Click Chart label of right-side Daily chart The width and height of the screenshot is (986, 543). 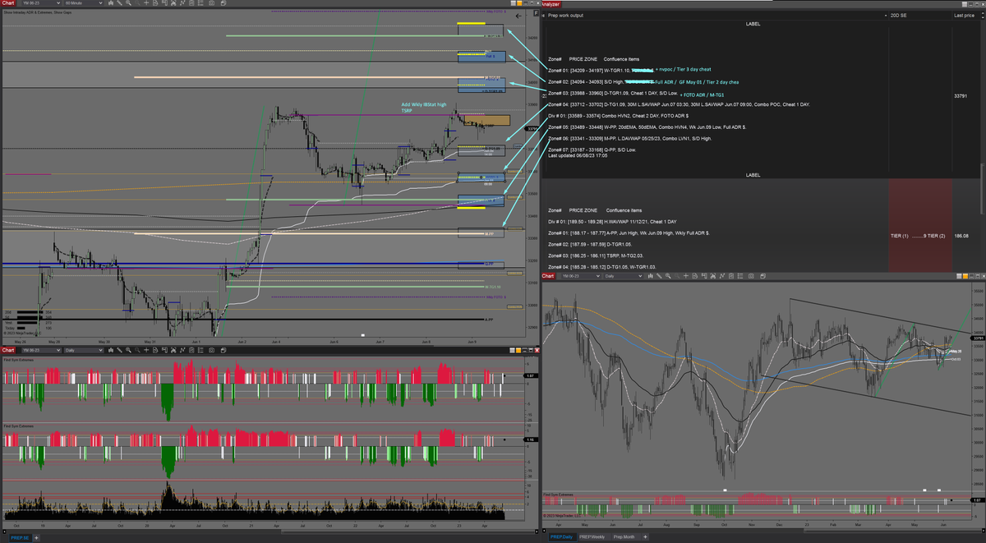click(549, 276)
